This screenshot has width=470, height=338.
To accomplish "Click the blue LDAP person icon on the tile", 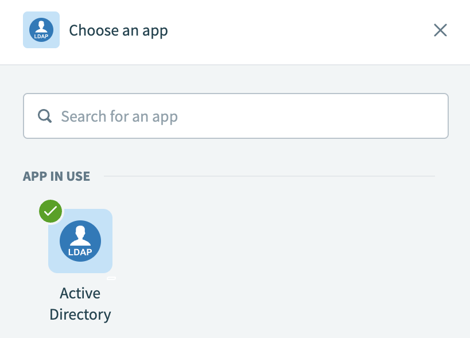I will click(80, 240).
